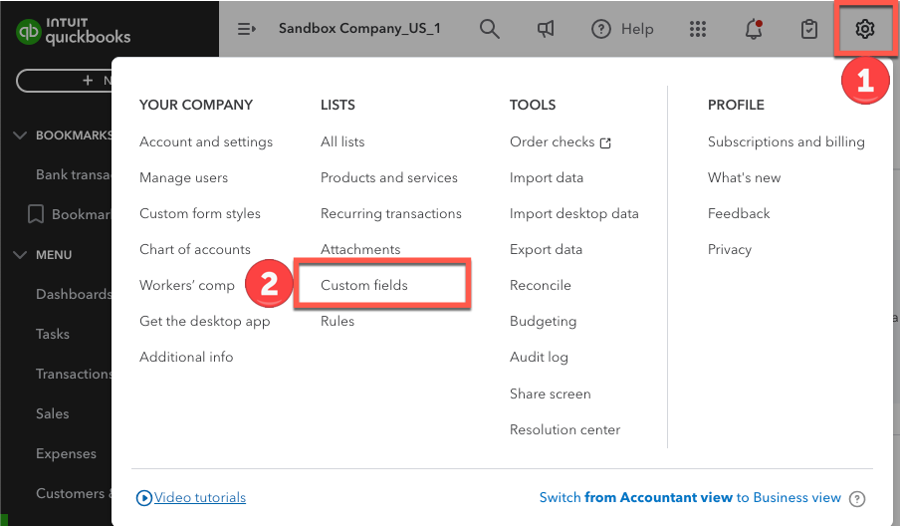This screenshot has width=900, height=526.
Task: Open the search magnifier icon
Action: (489, 29)
